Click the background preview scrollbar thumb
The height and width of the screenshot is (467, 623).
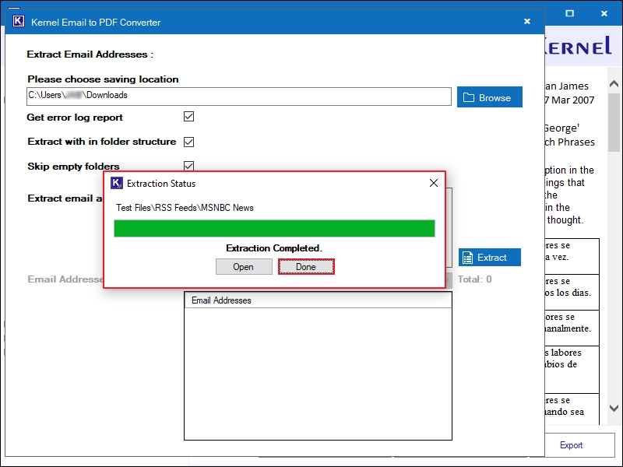[614, 122]
